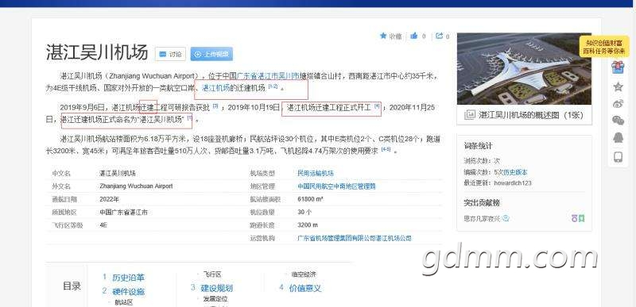The width and height of the screenshot is (636, 307).
Task: Open the 民用运输机场 link
Action: (315, 173)
